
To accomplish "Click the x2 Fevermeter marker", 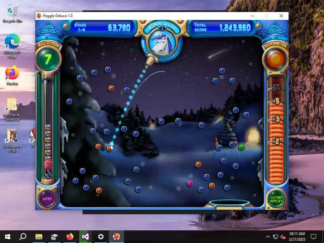I will (276, 141).
